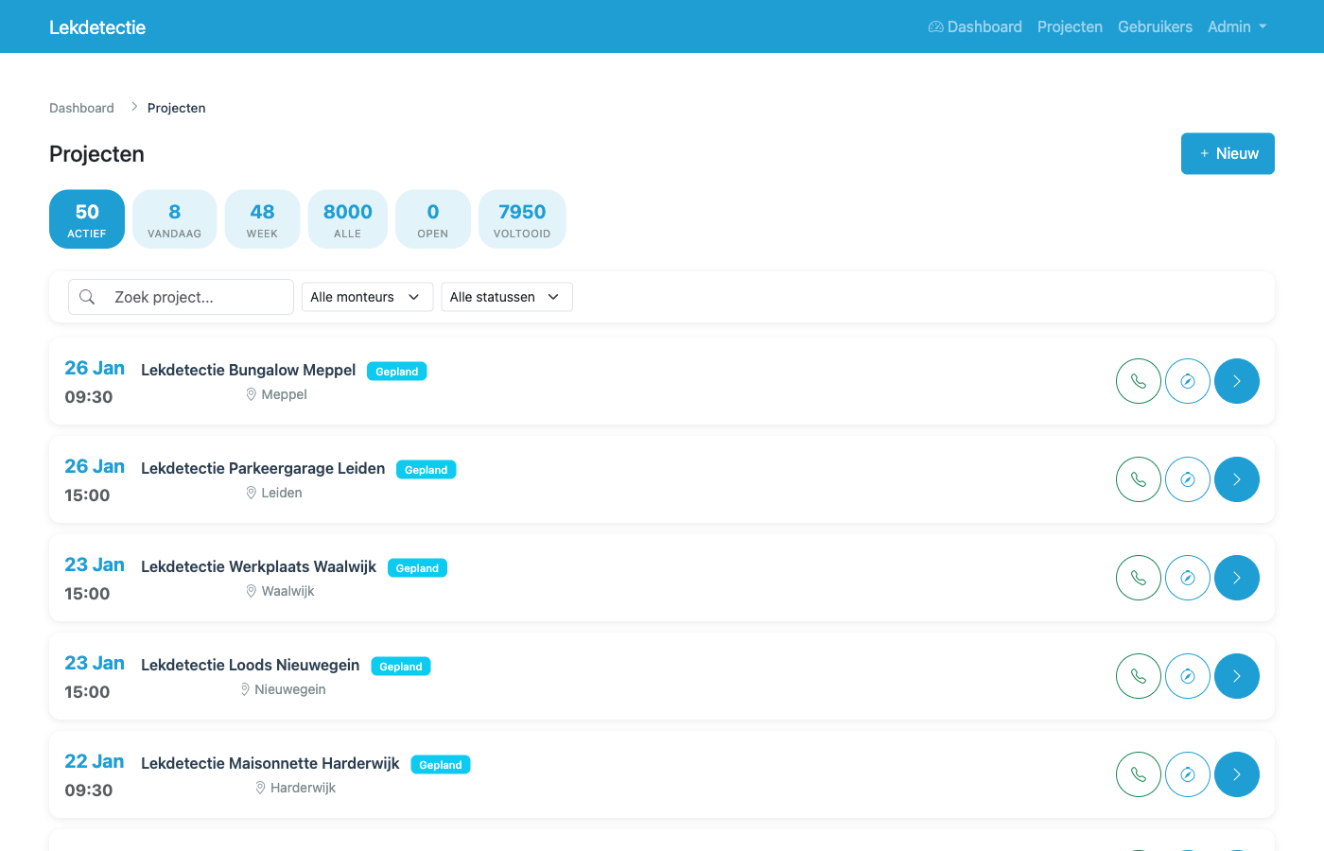Follow the Dashboard breadcrumb link
The width and height of the screenshot is (1324, 851).
(x=81, y=108)
